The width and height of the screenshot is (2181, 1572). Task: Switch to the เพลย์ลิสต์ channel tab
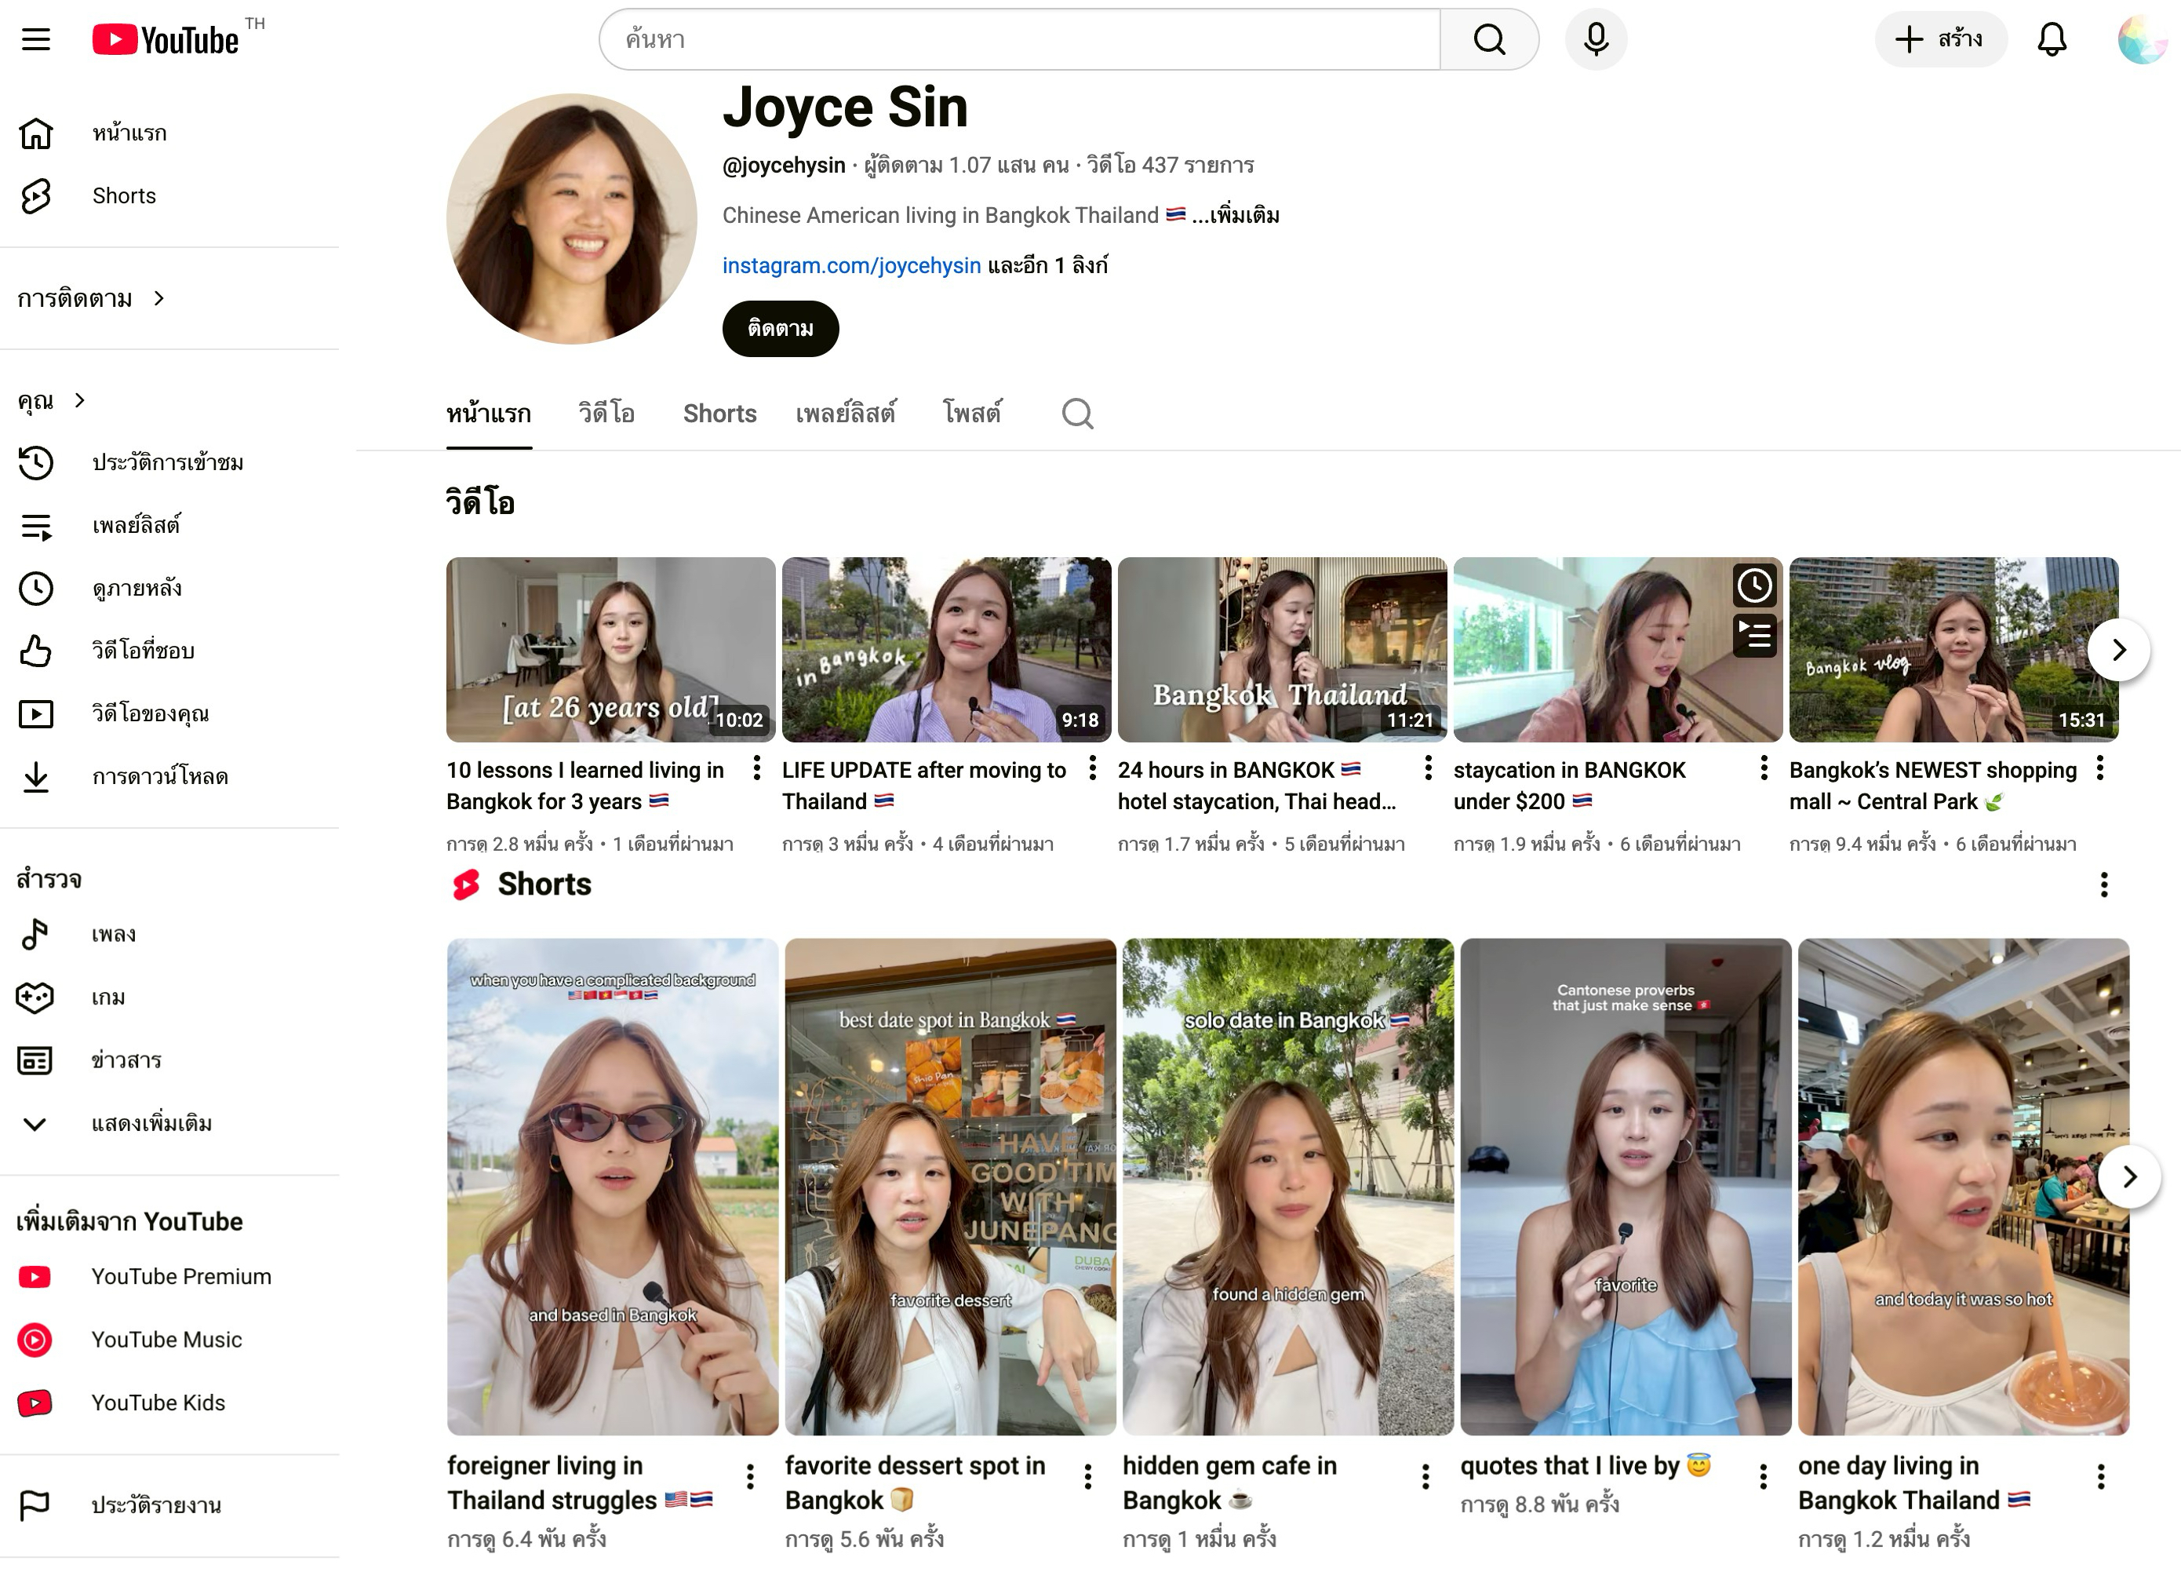(844, 414)
